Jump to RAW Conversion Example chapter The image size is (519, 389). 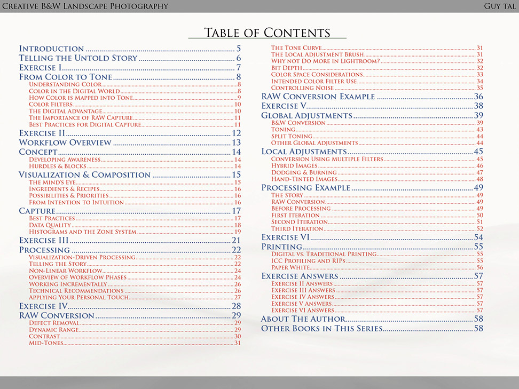coord(372,96)
